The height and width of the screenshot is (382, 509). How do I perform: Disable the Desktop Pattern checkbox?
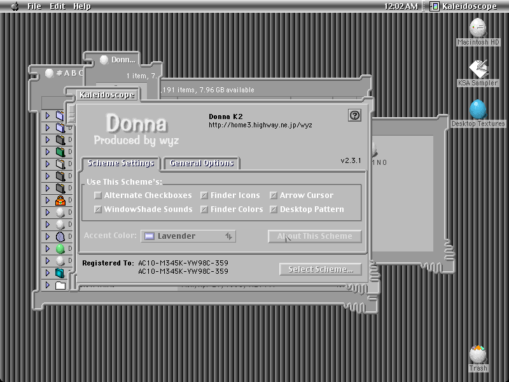pyautogui.click(x=274, y=209)
